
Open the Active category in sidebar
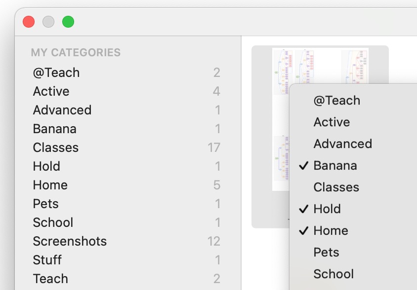click(51, 91)
